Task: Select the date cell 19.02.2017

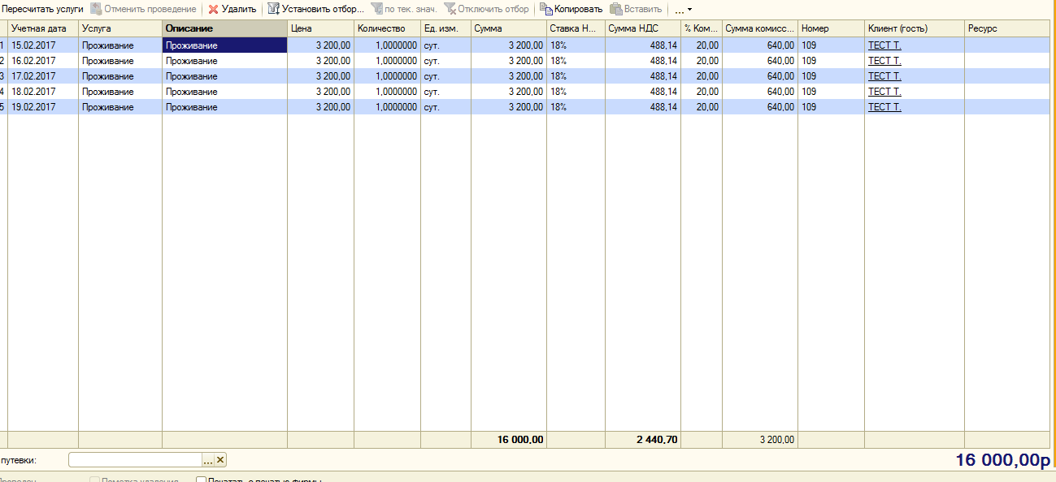Action: [43, 107]
